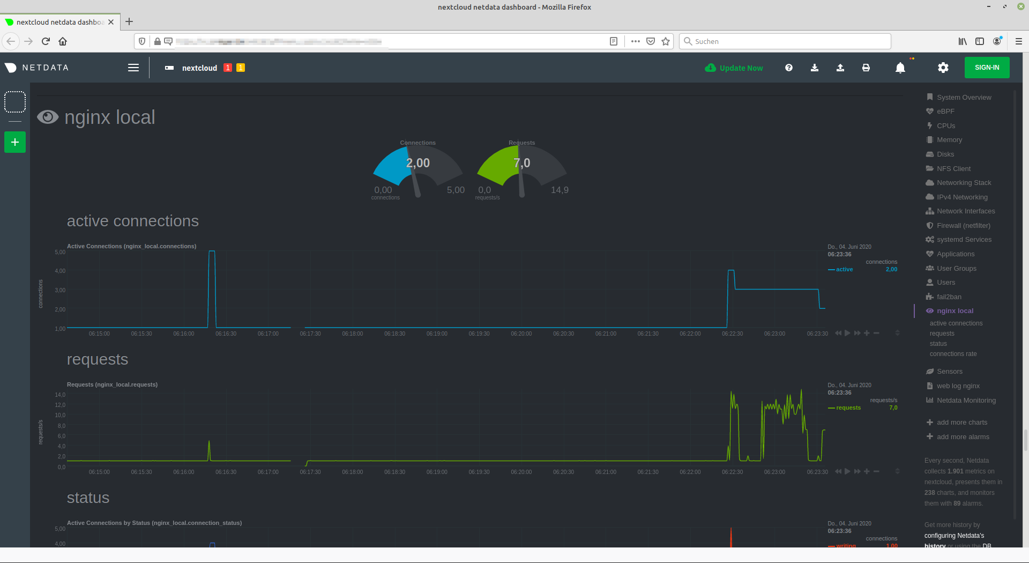Click the print dashboard icon
Viewport: 1029px width, 563px height.
coord(866,68)
